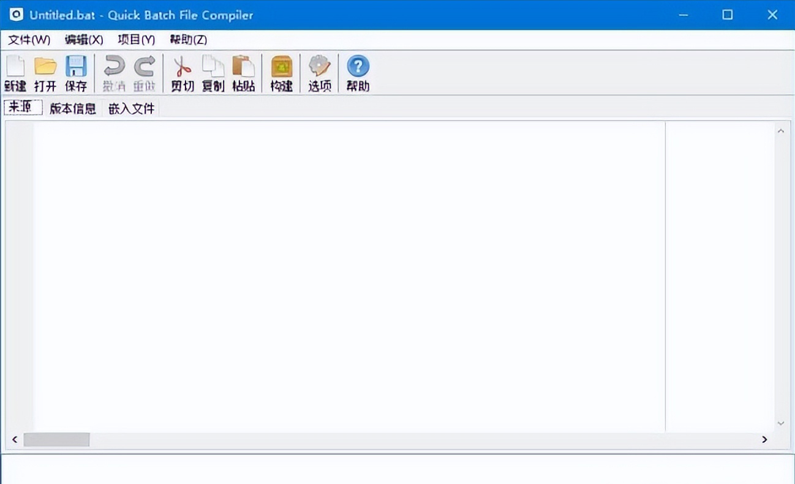The image size is (795, 484).
Task: Open help using 帮助 toolbar icon
Action: coord(357,70)
